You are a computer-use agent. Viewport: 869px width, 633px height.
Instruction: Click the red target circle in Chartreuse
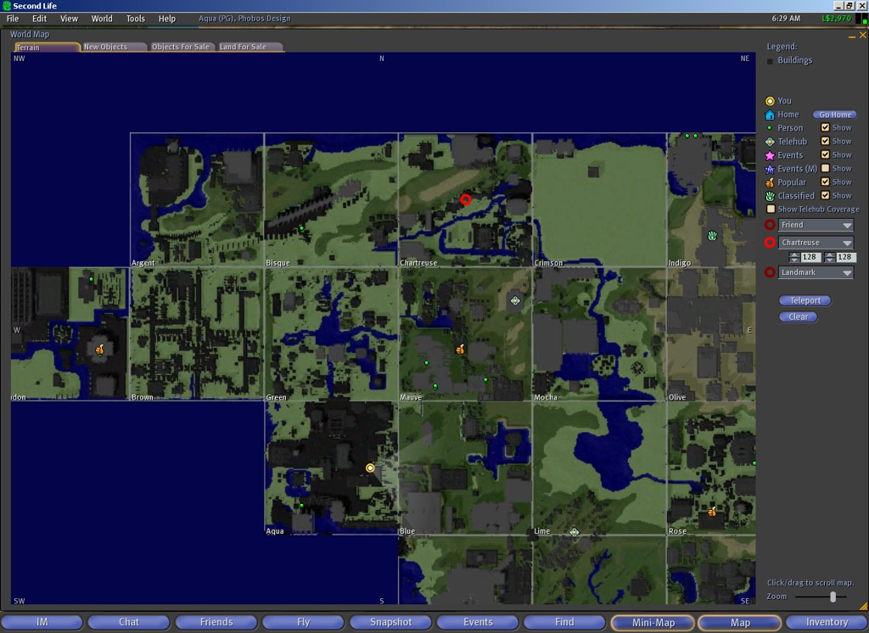(x=465, y=199)
